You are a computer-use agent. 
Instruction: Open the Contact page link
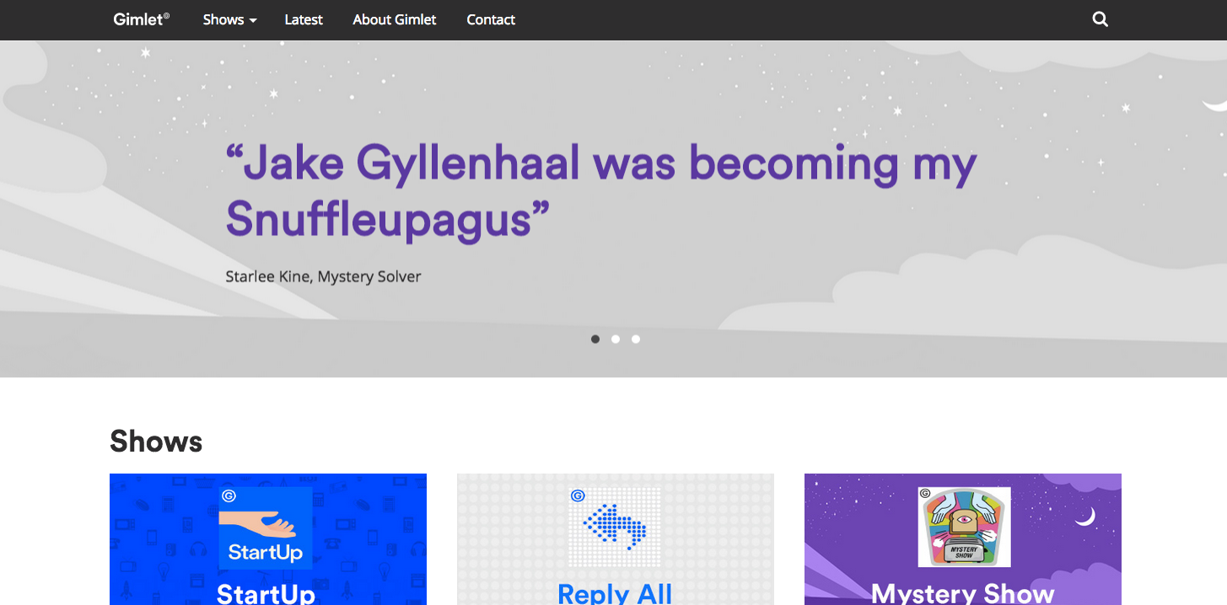491,19
